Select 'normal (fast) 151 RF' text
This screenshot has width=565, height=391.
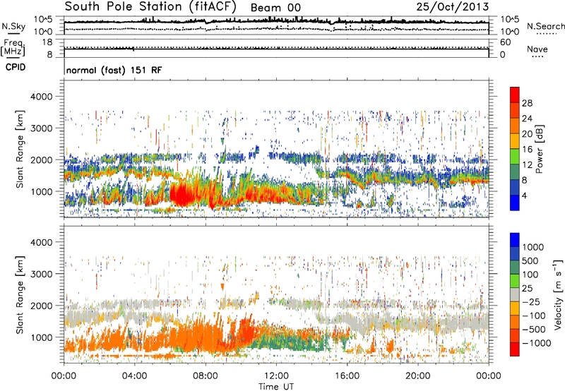tap(114, 70)
